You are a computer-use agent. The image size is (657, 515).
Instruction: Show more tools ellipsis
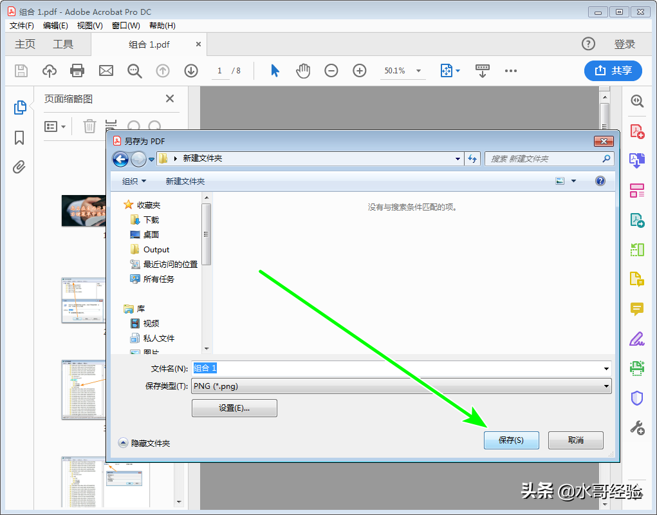coord(511,71)
